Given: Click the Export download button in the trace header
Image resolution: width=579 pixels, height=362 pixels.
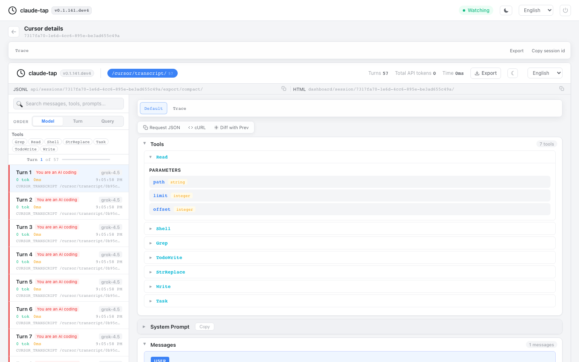Looking at the screenshot, I should tap(486, 73).
